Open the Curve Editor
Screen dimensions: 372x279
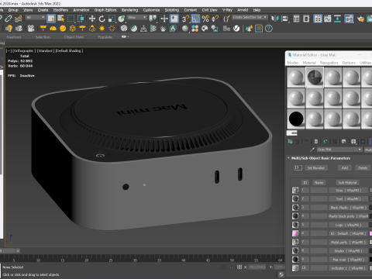328,19
